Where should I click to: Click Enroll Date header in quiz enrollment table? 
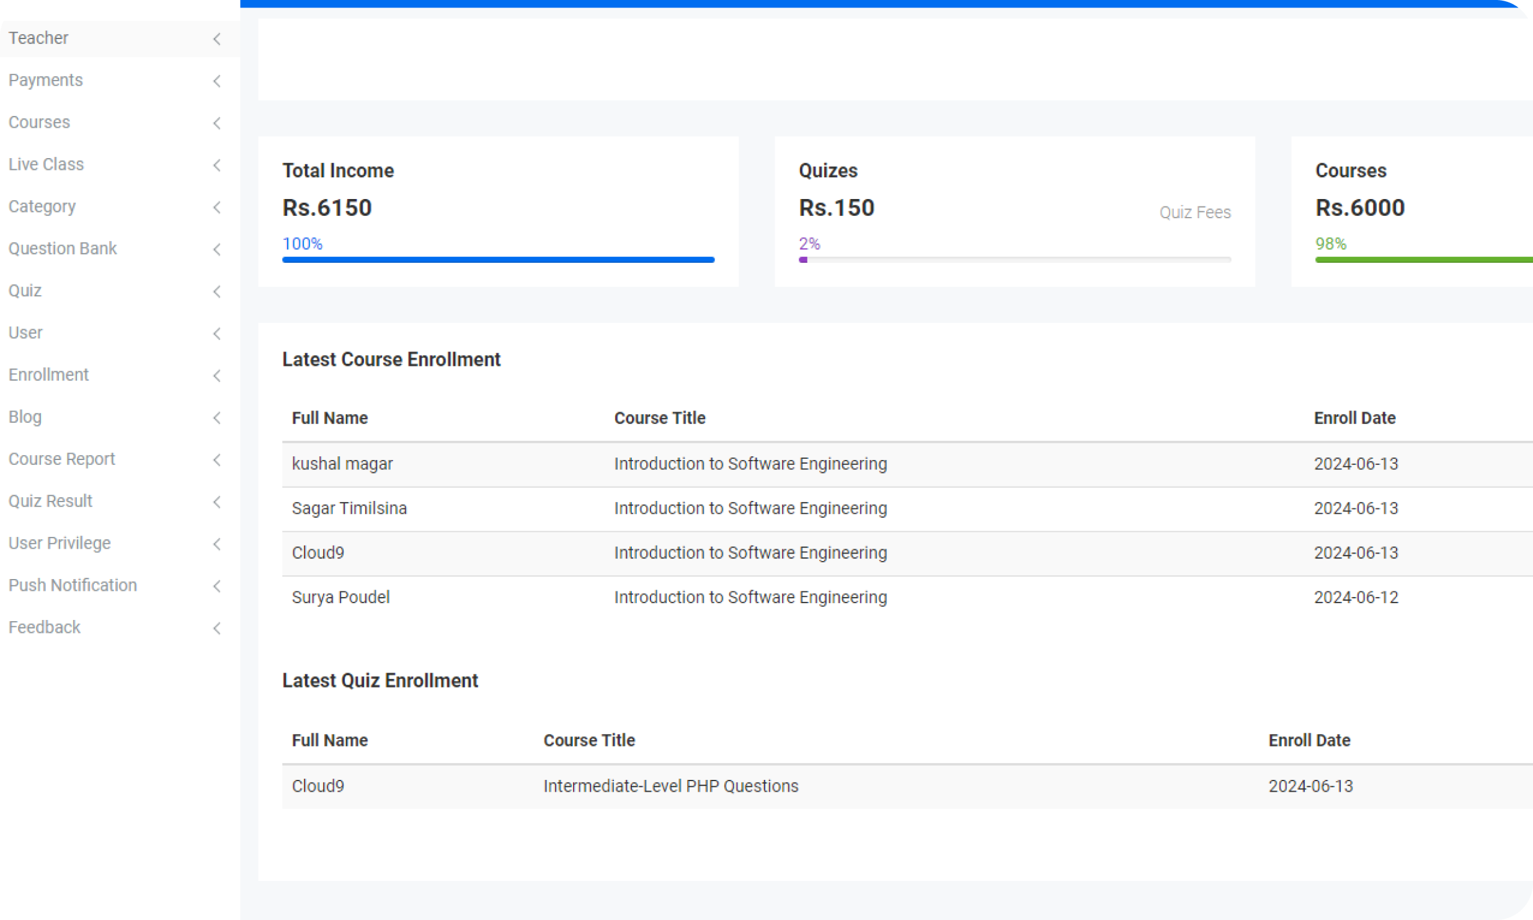(1309, 740)
